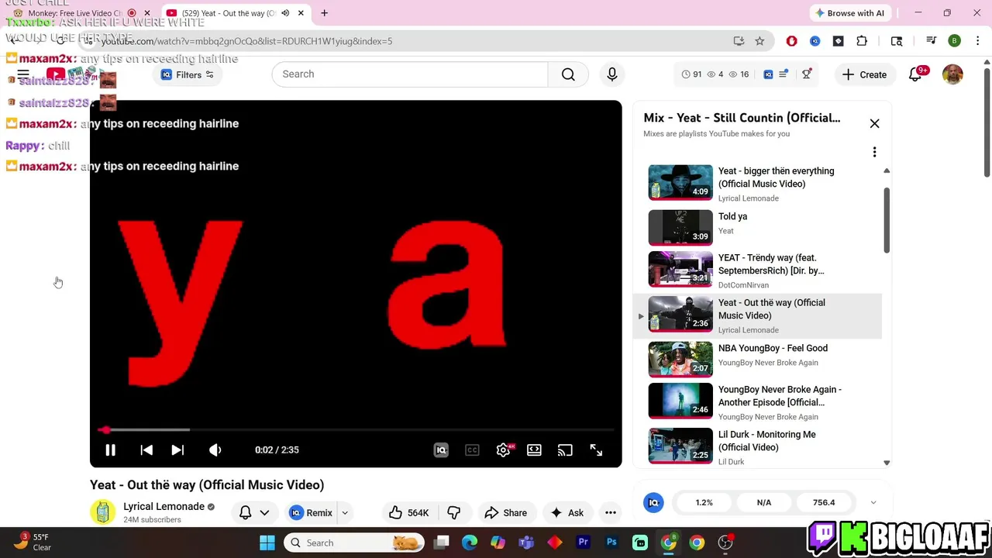This screenshot has height=558, width=992.
Task: Open the Lyrical Lemonade channel link
Action: pyautogui.click(x=164, y=507)
